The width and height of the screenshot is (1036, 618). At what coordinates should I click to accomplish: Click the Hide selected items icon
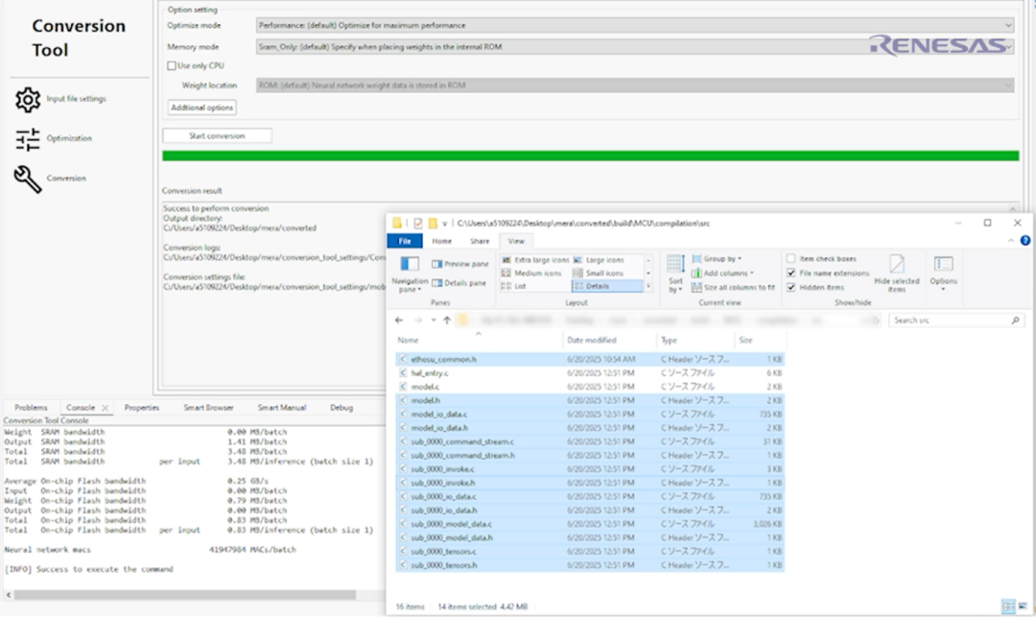click(x=896, y=266)
